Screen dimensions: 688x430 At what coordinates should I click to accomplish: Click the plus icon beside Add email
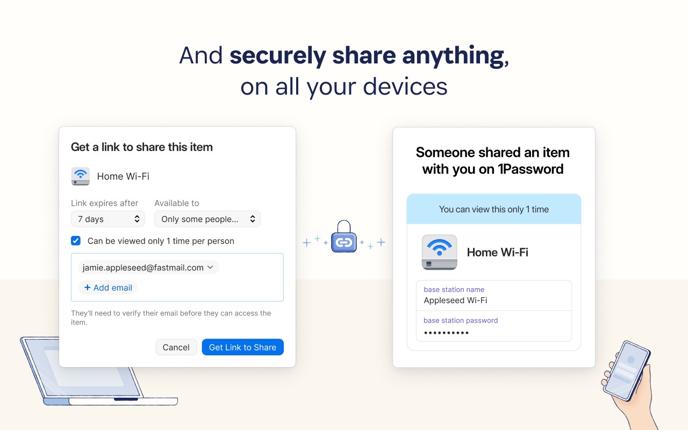click(x=87, y=288)
